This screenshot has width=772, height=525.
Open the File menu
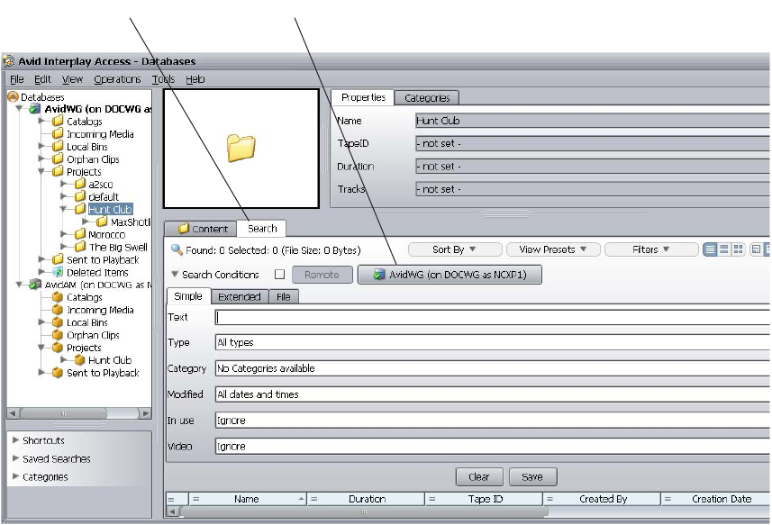pos(17,79)
